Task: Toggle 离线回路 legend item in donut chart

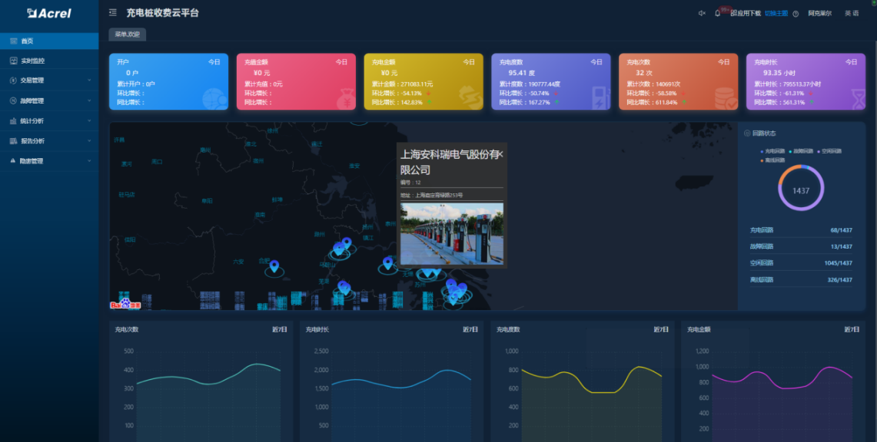Action: coord(772,160)
